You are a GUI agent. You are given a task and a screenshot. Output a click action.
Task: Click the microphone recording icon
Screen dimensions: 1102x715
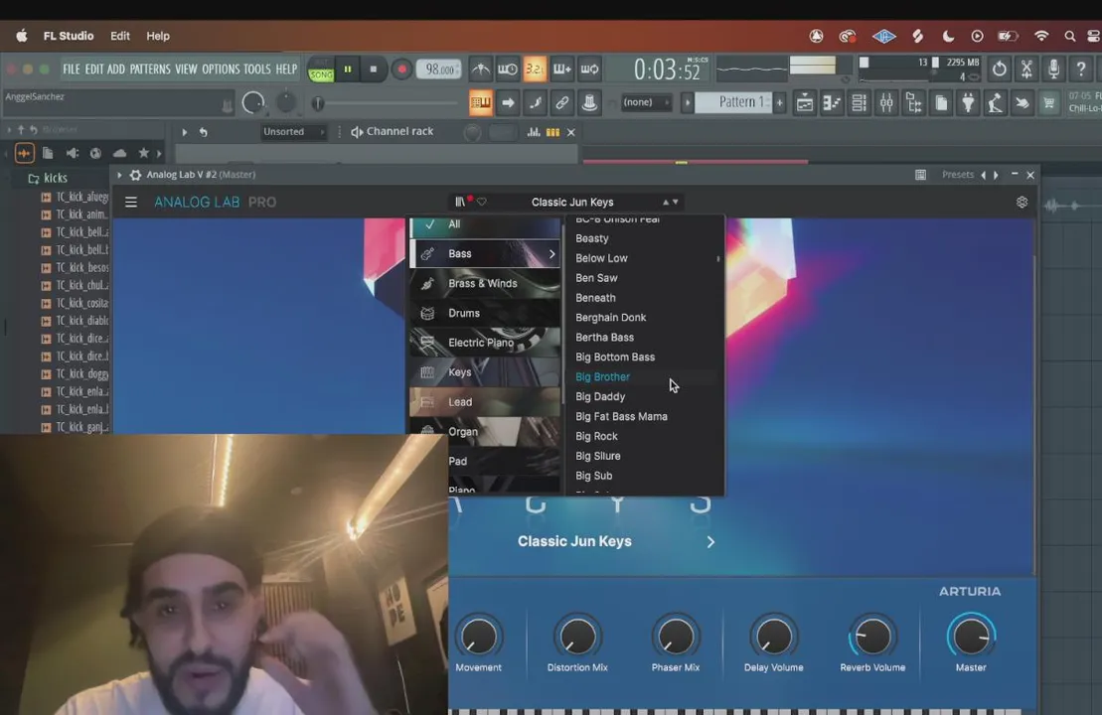(x=1053, y=69)
